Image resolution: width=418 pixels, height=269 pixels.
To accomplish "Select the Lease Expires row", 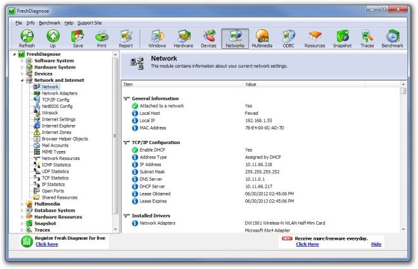I will tap(261, 201).
